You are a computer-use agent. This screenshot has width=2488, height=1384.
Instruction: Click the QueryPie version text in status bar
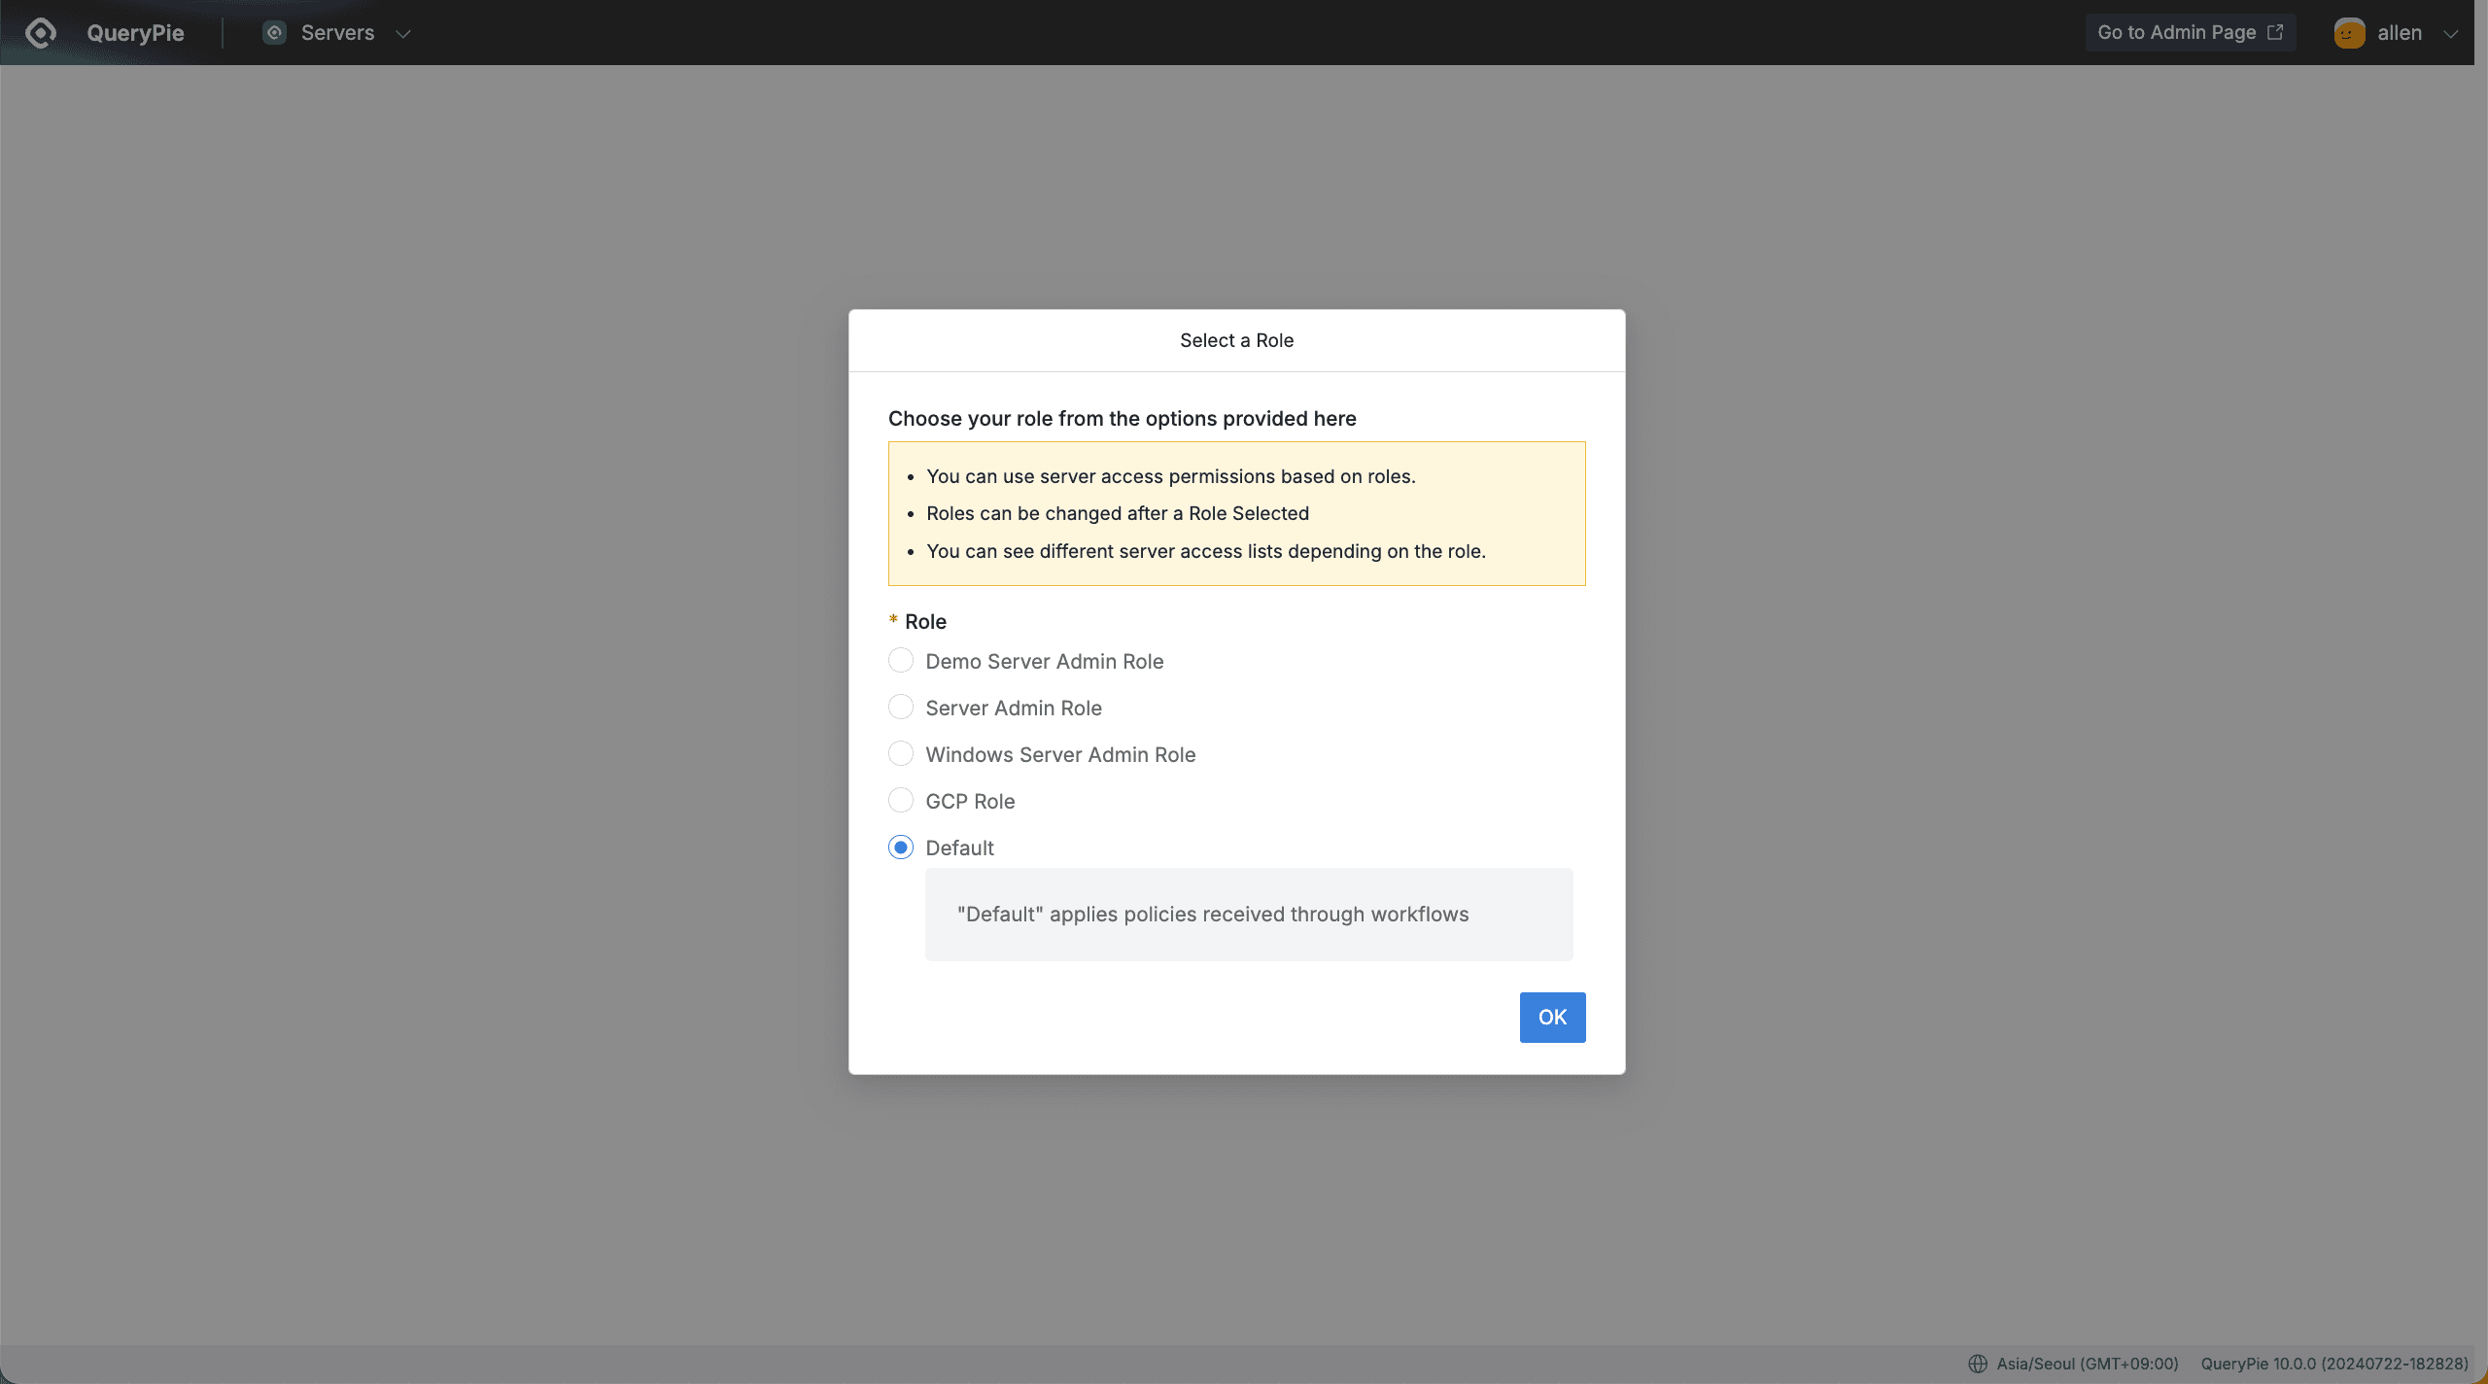point(2333,1363)
